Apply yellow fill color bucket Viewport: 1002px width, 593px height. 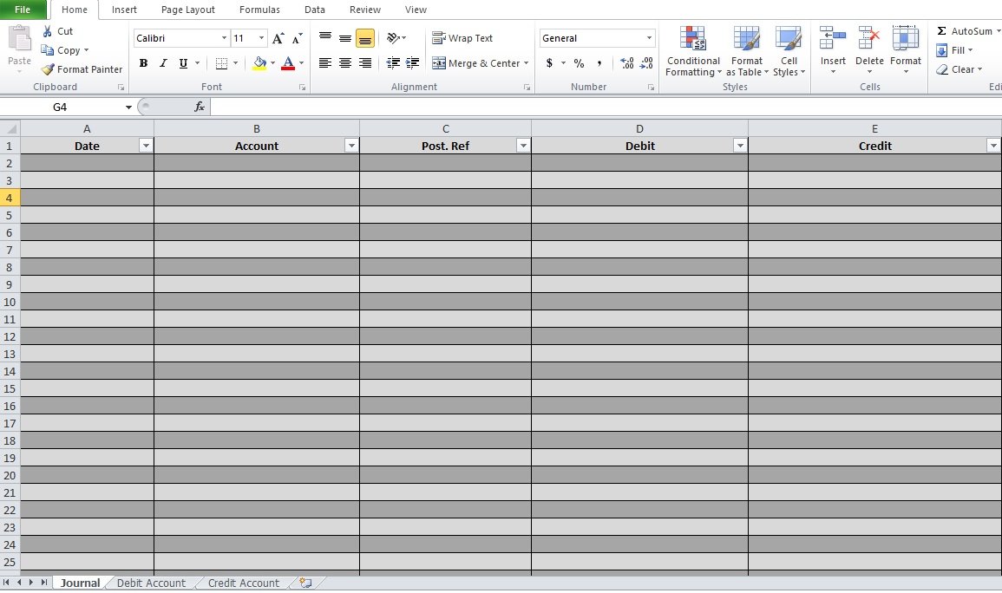tap(259, 63)
